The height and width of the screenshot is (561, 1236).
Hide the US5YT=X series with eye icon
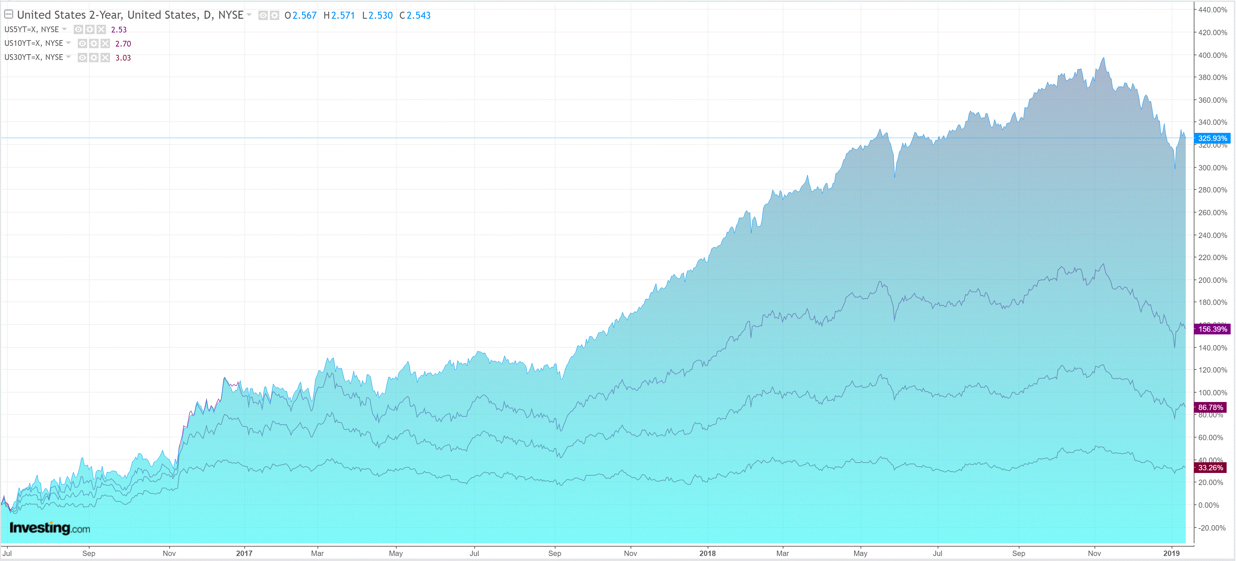coord(78,30)
